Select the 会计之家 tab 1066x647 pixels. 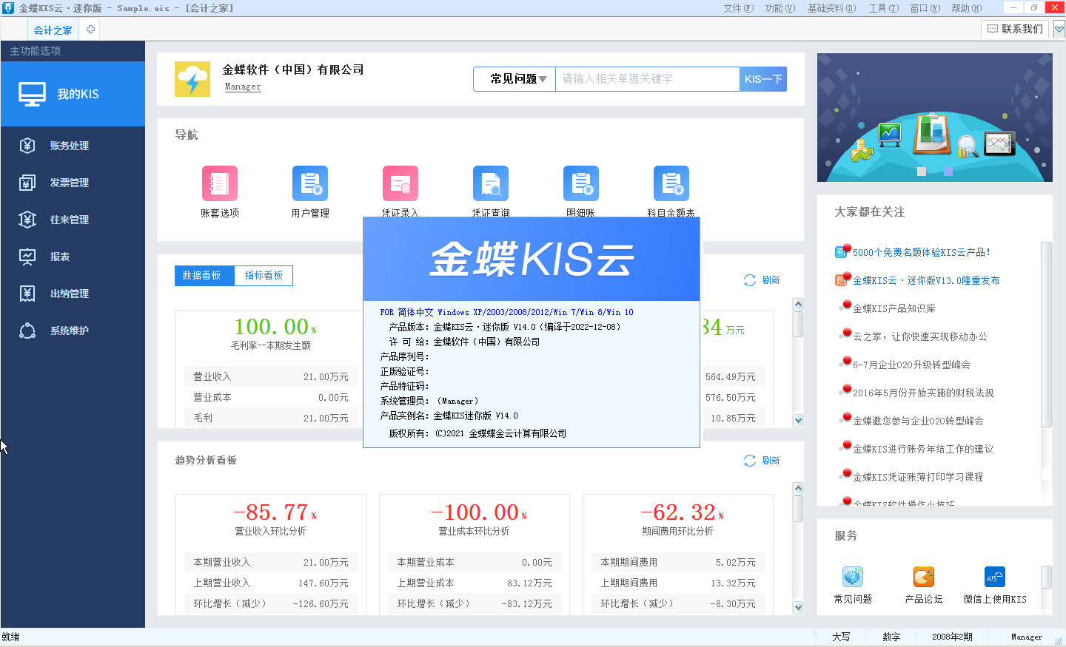click(x=53, y=30)
